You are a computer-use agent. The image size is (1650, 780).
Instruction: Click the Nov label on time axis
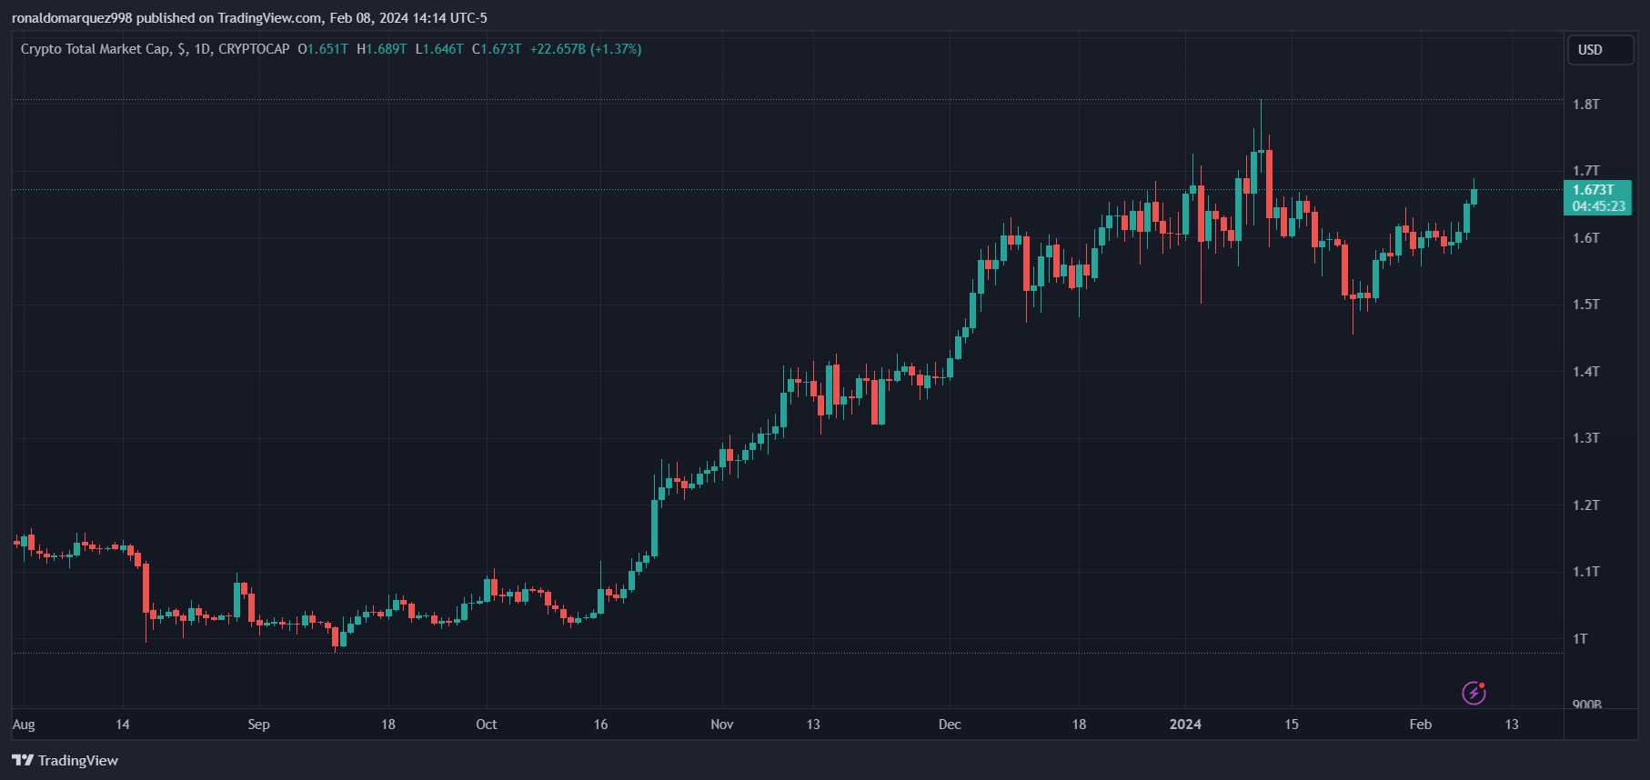pyautogui.click(x=721, y=725)
